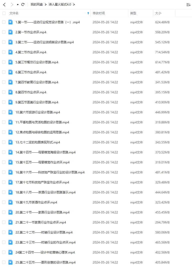Screen dimensions: 192x268
Task: Open the sort view options icon
Action: (188, 5)
